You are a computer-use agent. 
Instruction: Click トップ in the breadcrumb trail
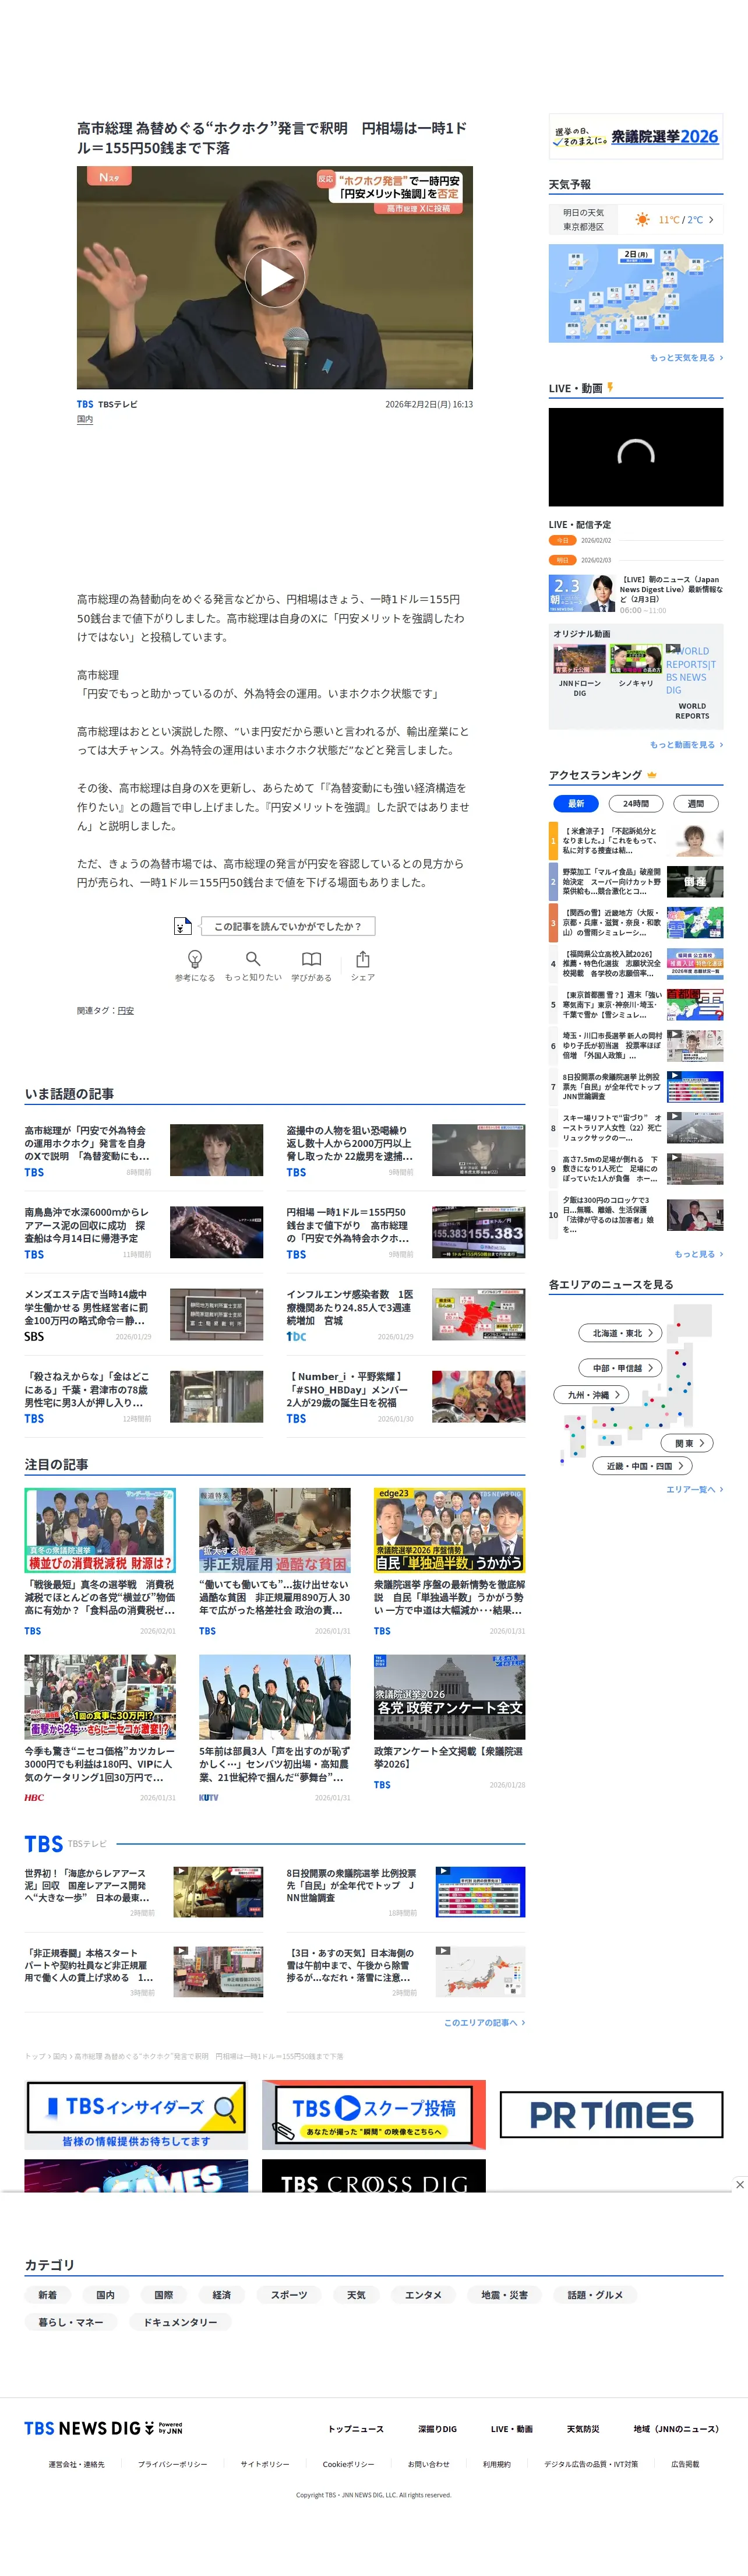click(x=35, y=2057)
